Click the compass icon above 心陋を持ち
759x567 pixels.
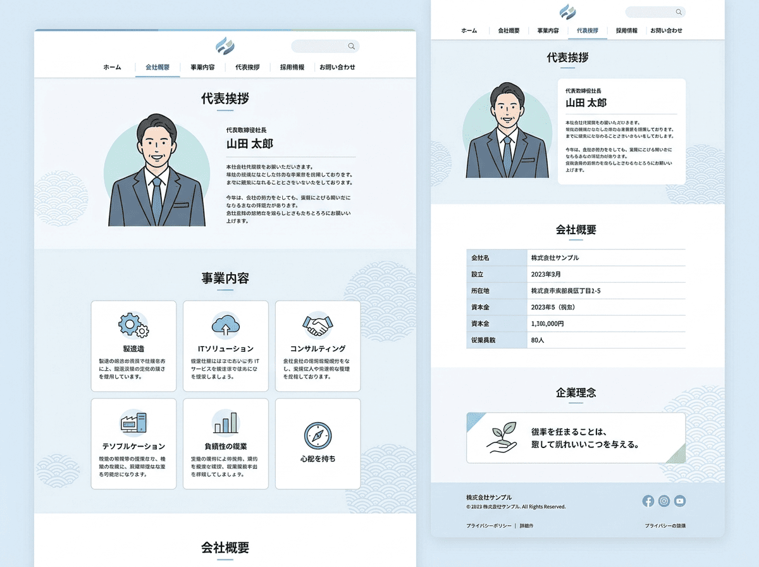click(318, 435)
